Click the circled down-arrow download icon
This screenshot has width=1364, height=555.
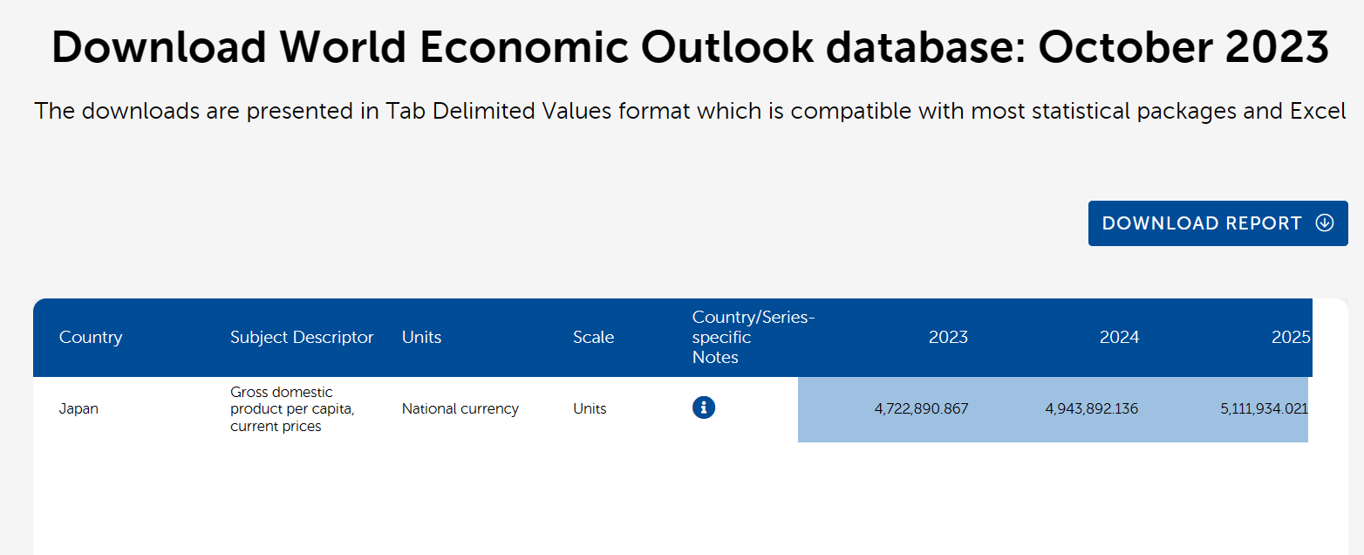pos(1324,223)
